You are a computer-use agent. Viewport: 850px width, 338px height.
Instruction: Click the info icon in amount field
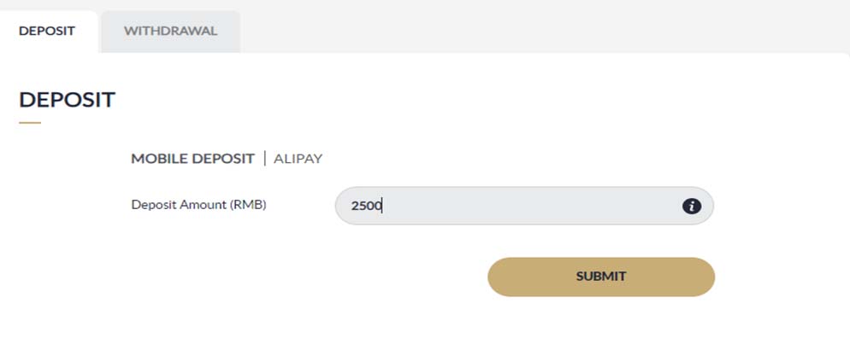[x=691, y=206]
